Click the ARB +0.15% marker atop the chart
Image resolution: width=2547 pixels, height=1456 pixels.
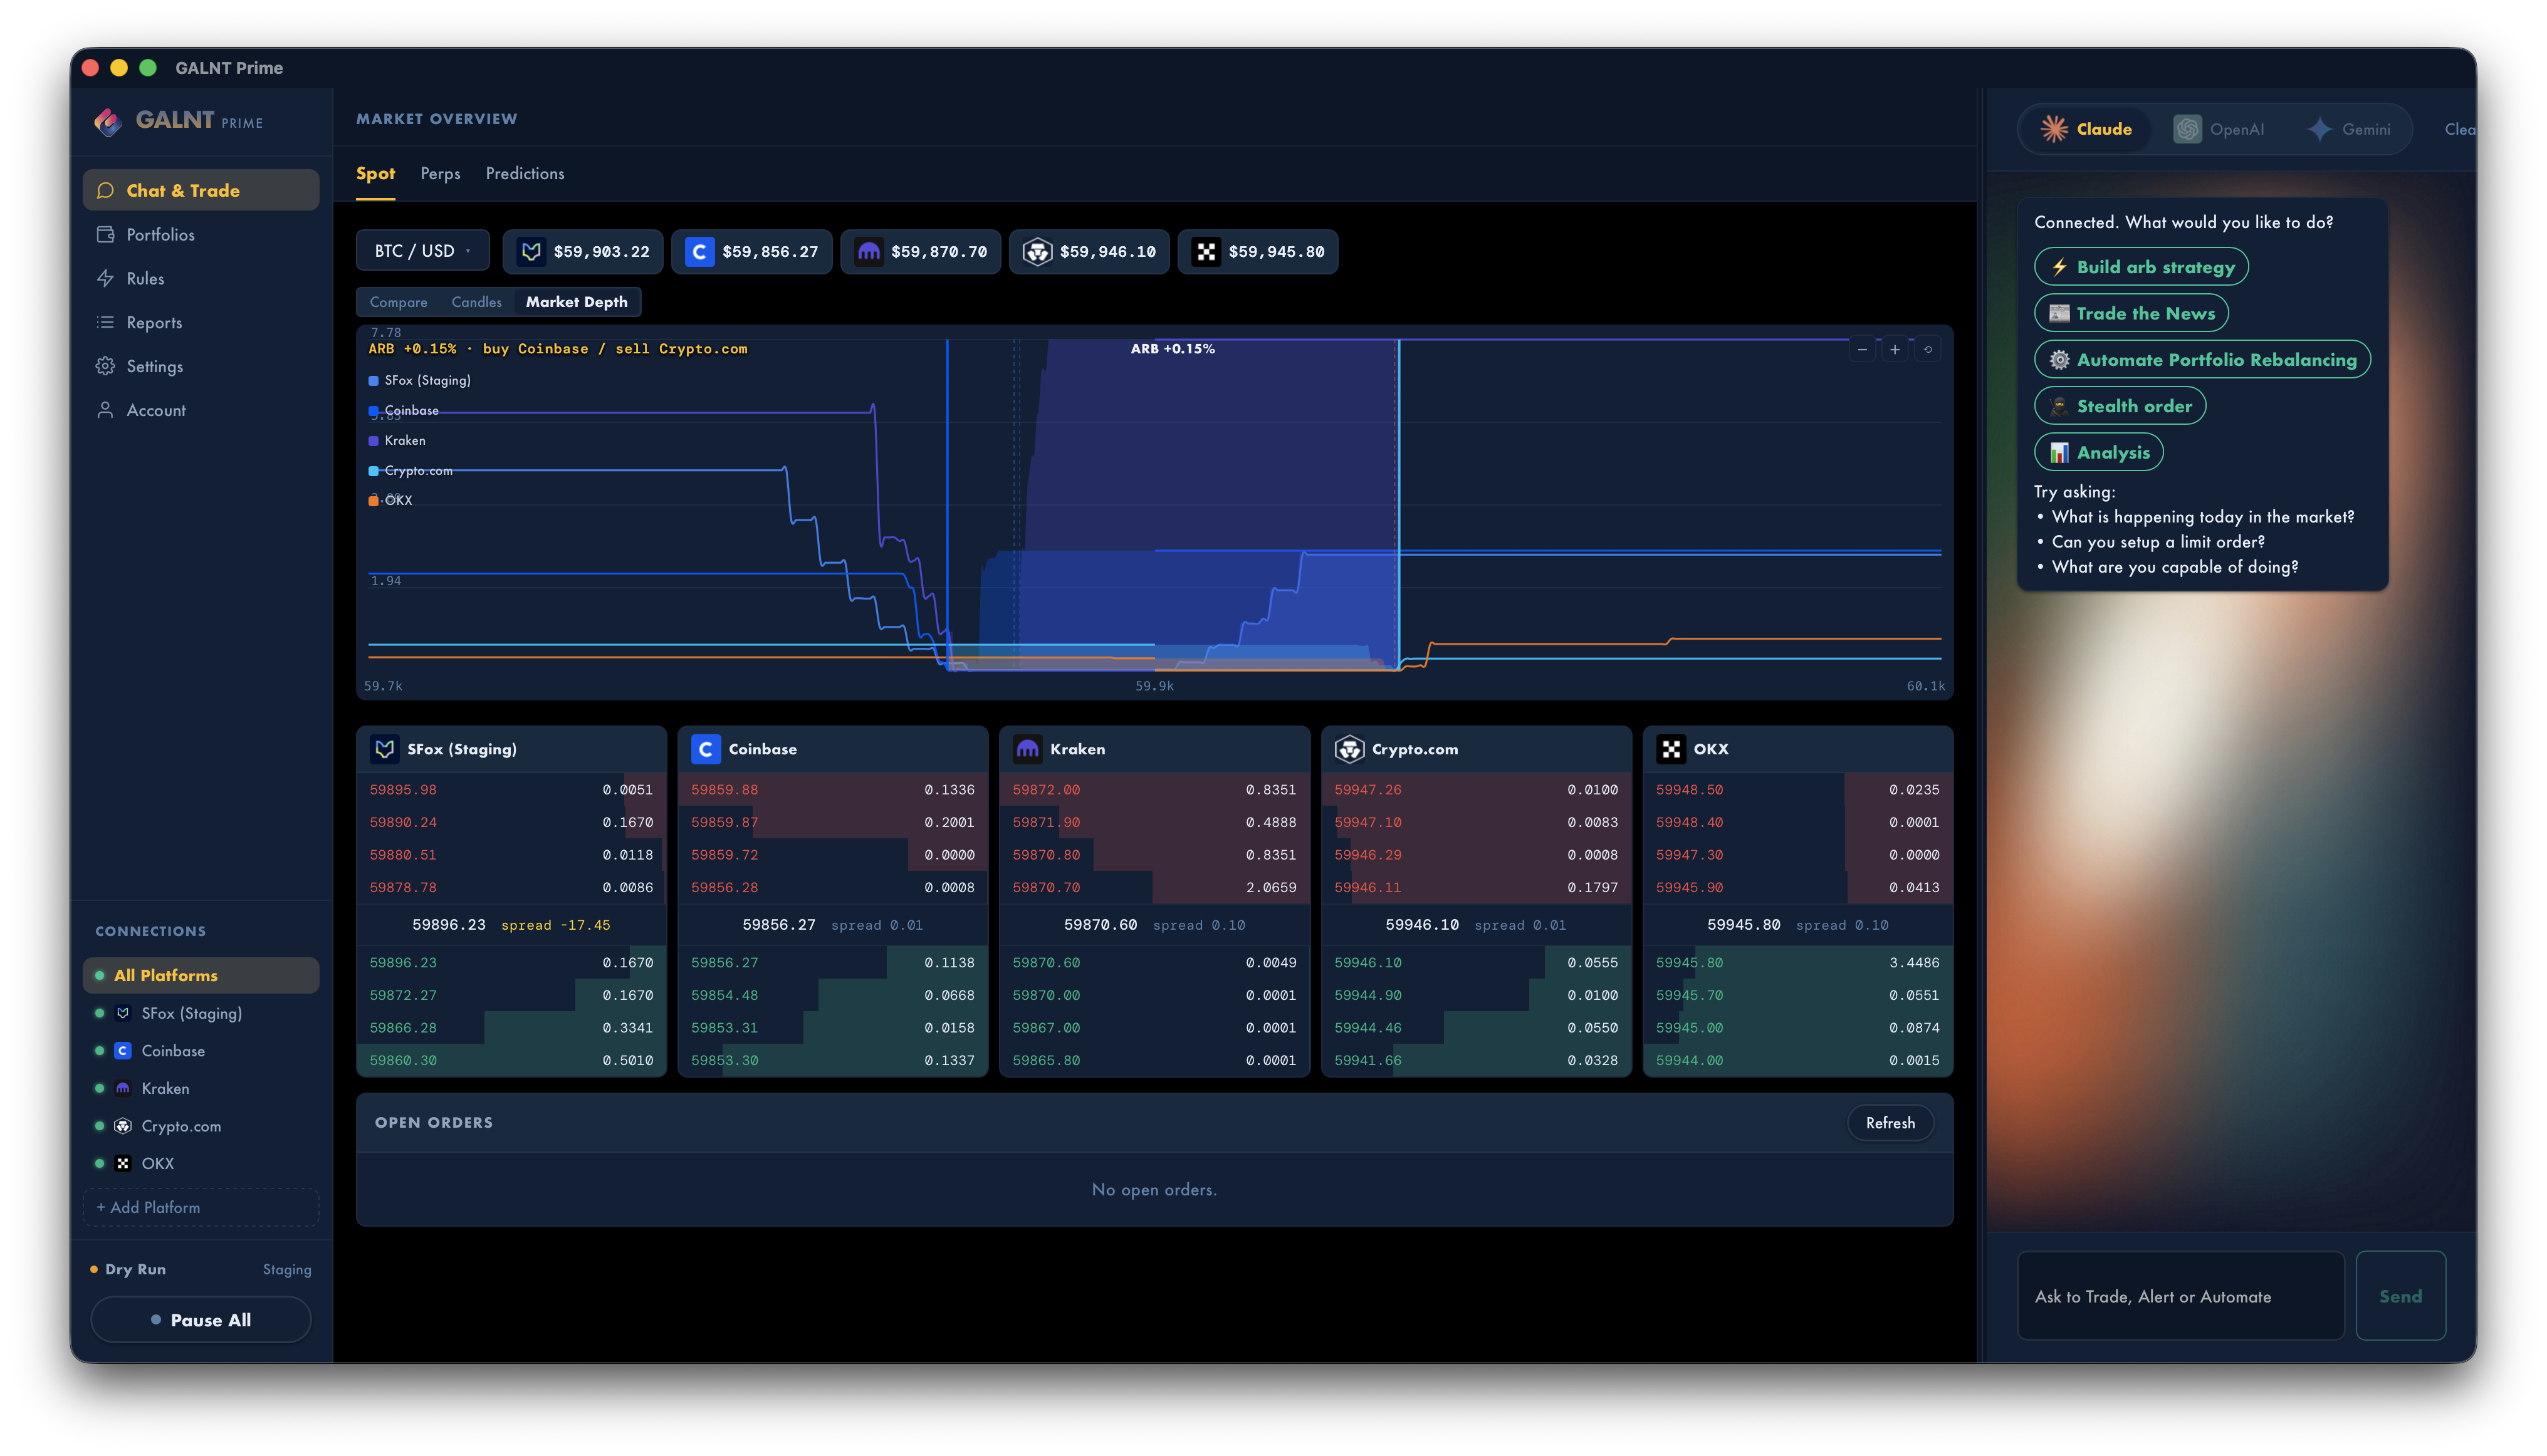[x=1173, y=349]
